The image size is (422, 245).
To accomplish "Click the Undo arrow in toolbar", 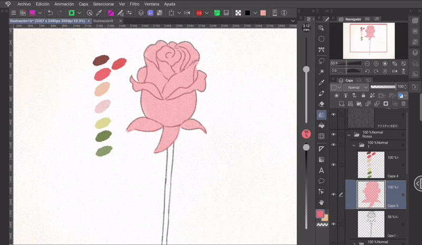I will (x=50, y=13).
